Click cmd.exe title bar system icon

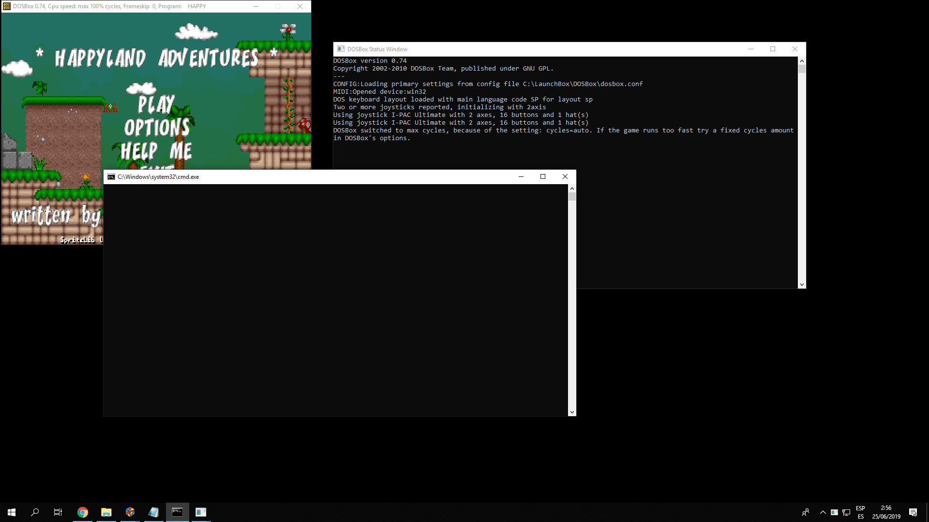[111, 177]
